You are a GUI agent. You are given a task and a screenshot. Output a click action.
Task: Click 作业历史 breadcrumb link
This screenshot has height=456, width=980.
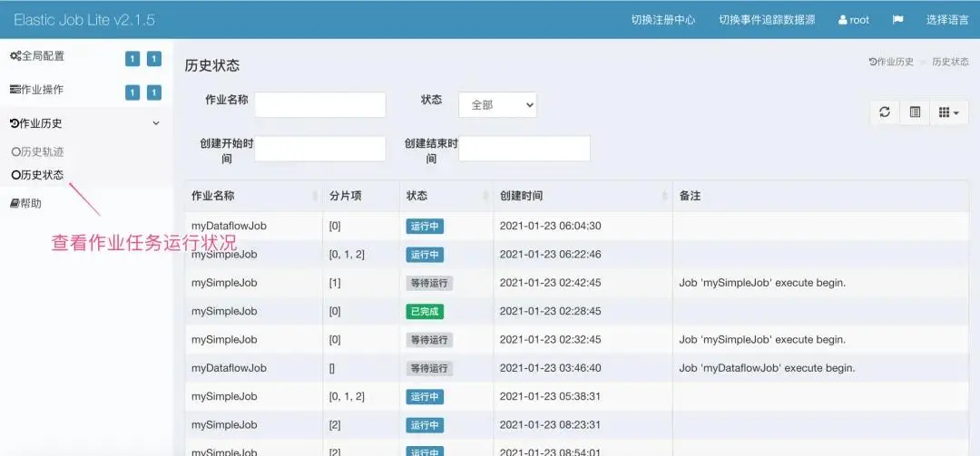coord(891,62)
